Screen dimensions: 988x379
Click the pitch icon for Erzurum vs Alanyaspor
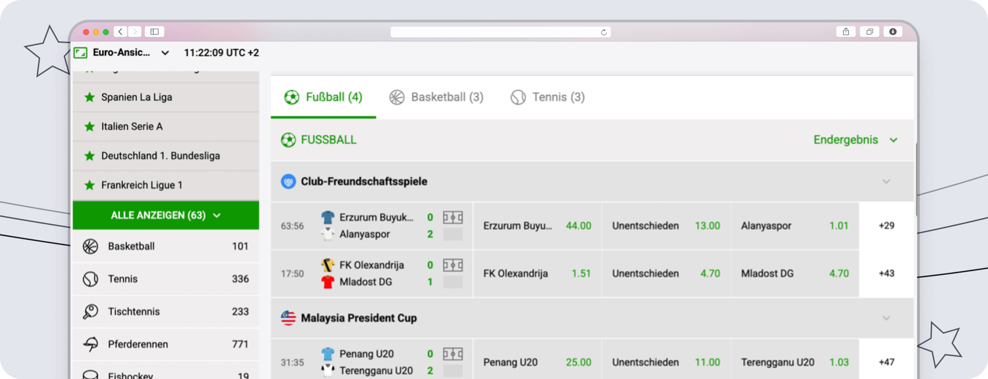click(x=453, y=218)
